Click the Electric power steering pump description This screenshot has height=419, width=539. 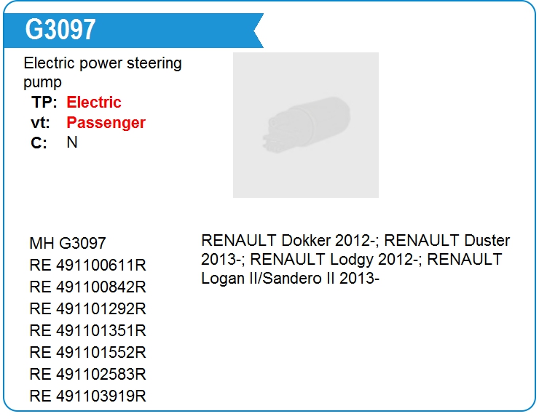(x=103, y=73)
